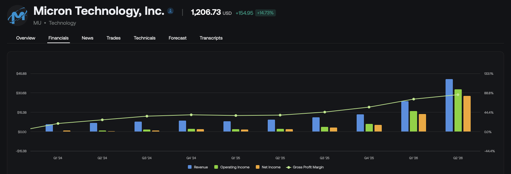Click the Q1 '26 green Operating Income bar
Viewport: 511px width, 174px height.
[413, 121]
